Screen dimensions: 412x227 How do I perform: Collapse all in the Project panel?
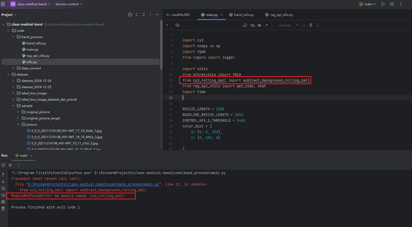144,15
